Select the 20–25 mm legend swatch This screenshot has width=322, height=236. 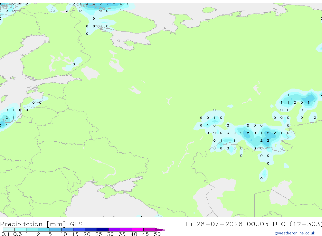[91, 230]
